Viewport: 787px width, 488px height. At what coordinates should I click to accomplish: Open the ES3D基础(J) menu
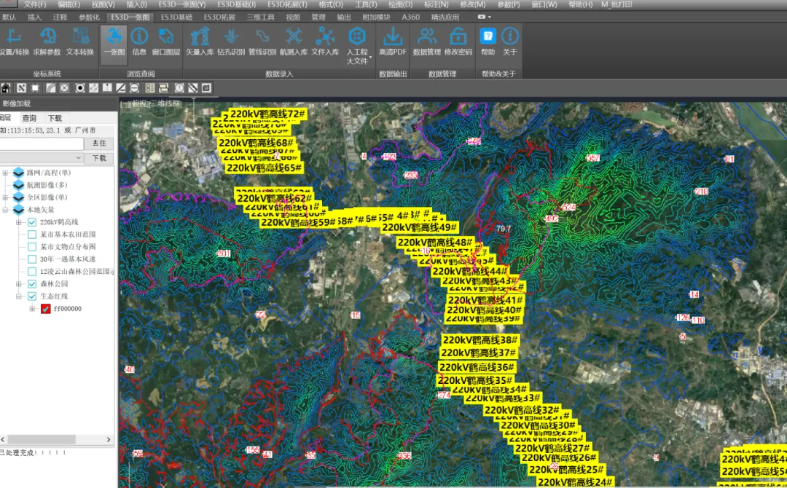236,4
